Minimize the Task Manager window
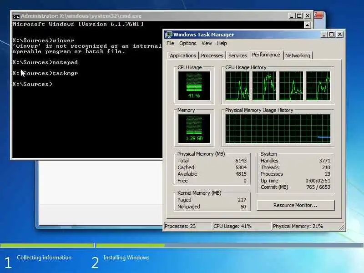 [324, 35]
